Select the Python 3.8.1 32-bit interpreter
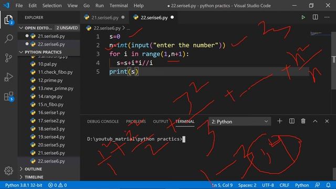Viewport: 336px width, 189px height. click(24, 185)
